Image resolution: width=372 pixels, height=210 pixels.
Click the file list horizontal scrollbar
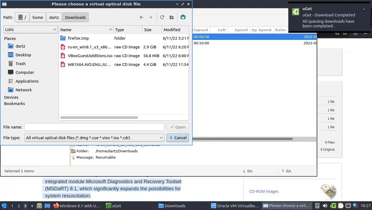(99, 118)
